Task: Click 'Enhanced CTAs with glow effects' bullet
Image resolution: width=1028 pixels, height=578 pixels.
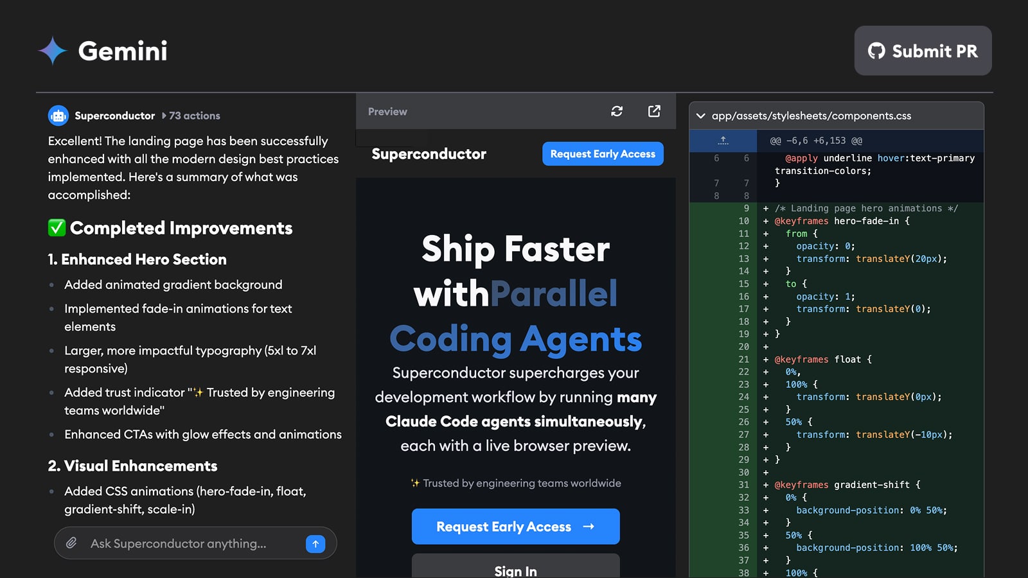Action: (203, 434)
